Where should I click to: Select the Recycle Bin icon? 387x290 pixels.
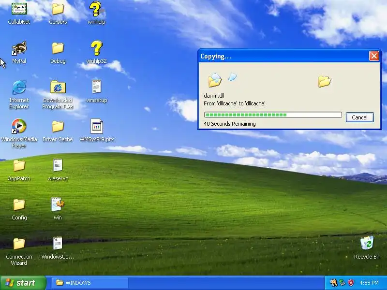pos(367,243)
